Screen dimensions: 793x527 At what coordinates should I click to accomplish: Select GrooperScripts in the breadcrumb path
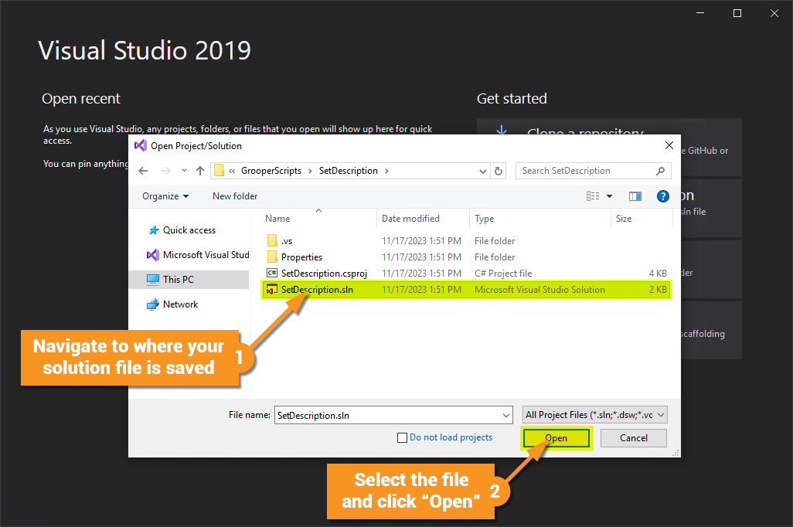pos(271,171)
